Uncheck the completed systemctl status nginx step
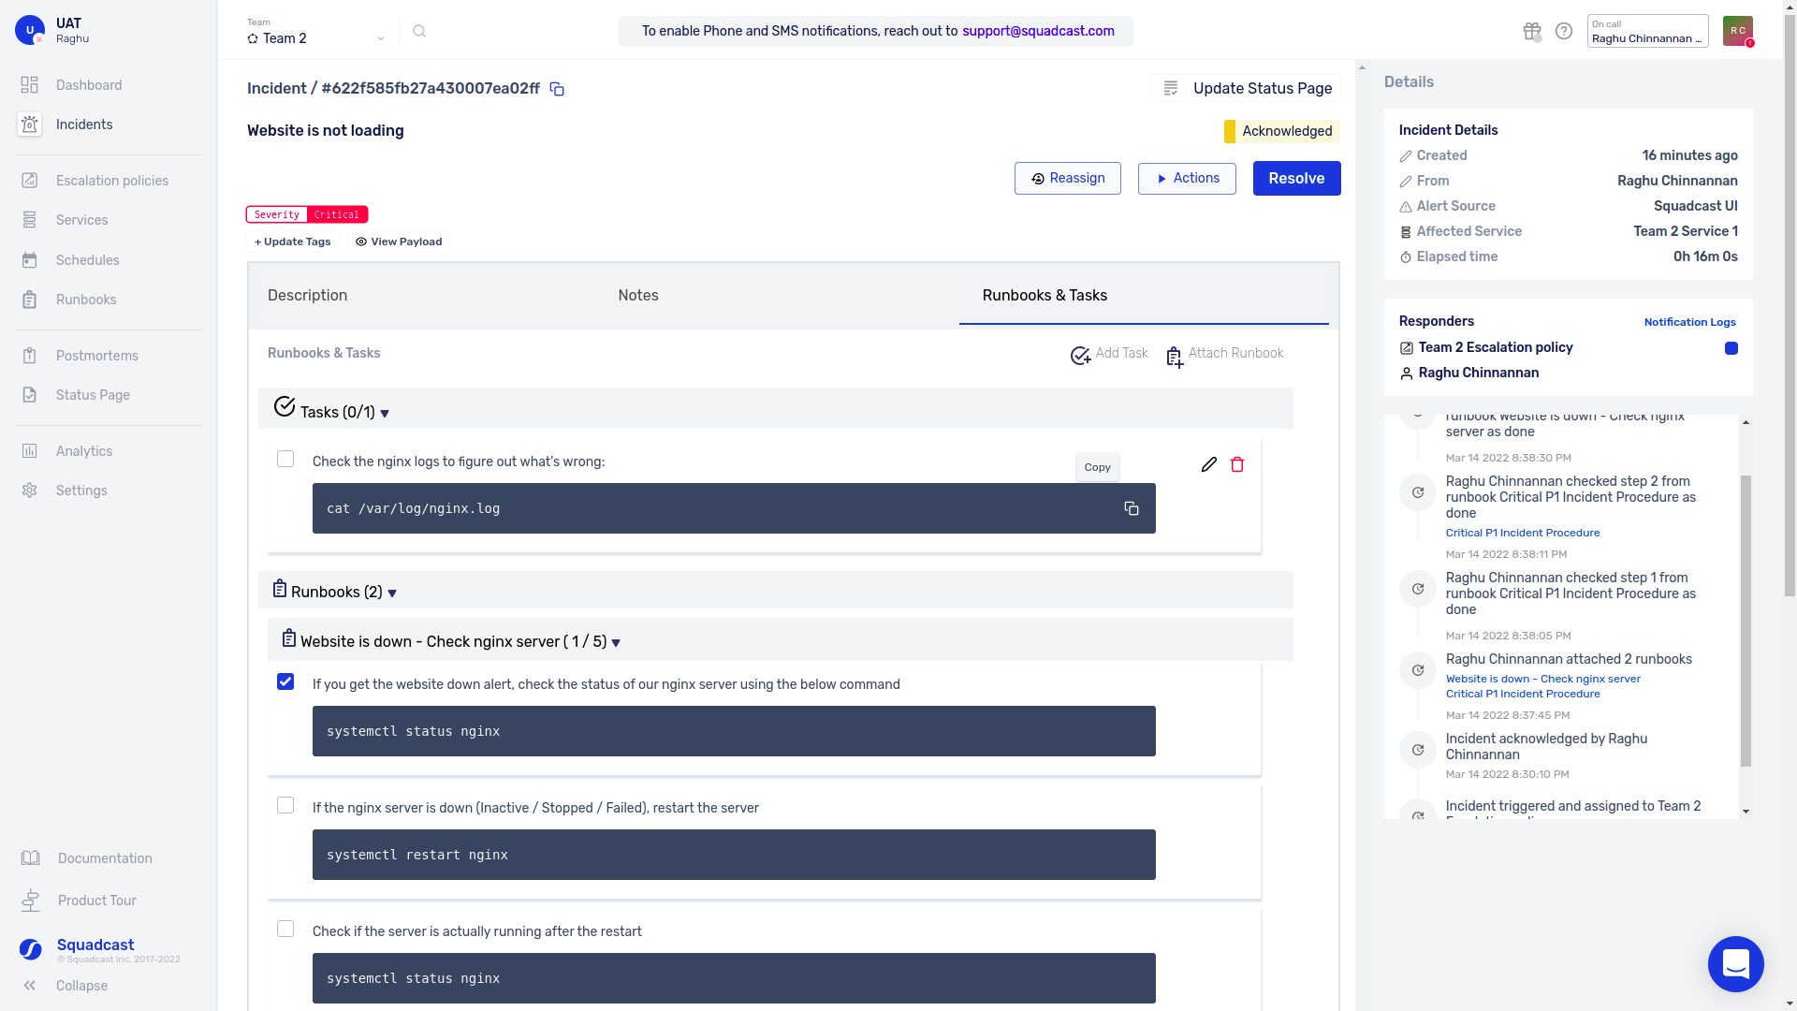The height and width of the screenshot is (1011, 1797). coord(285,681)
